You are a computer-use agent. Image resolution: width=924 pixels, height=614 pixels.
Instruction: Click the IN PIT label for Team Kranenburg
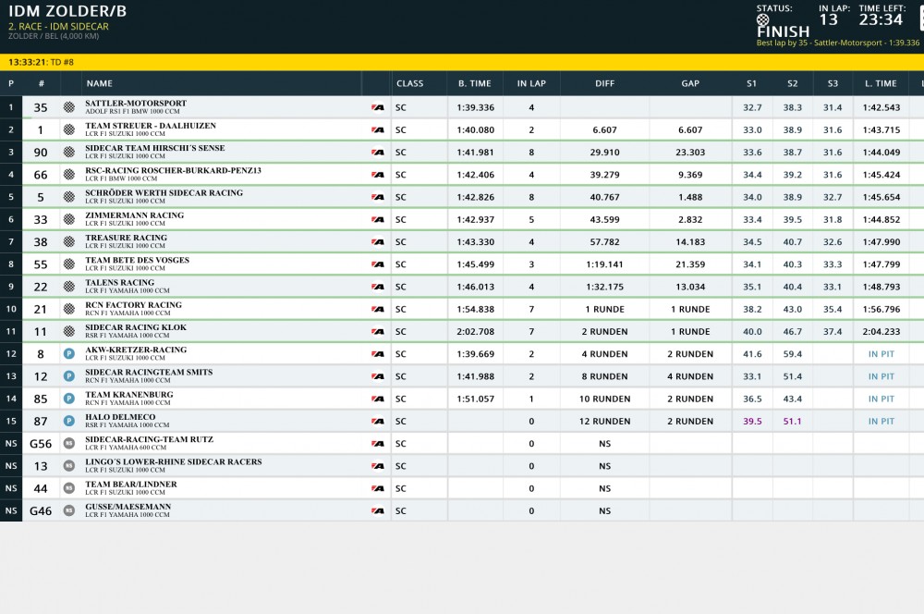click(x=881, y=399)
